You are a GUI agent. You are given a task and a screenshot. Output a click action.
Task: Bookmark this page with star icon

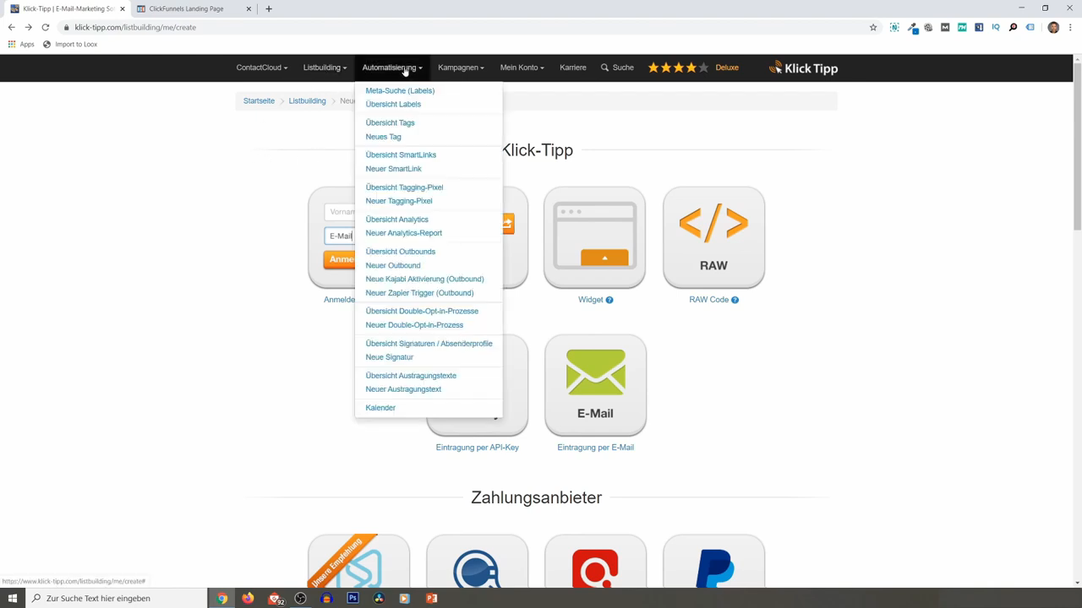tap(873, 27)
